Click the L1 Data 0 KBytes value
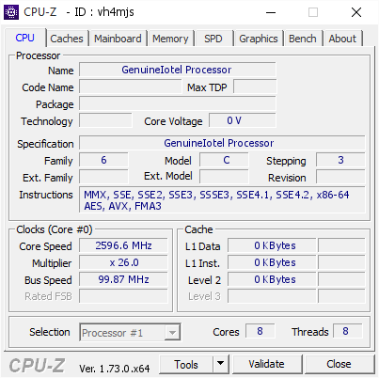379x378 pixels. (272, 245)
